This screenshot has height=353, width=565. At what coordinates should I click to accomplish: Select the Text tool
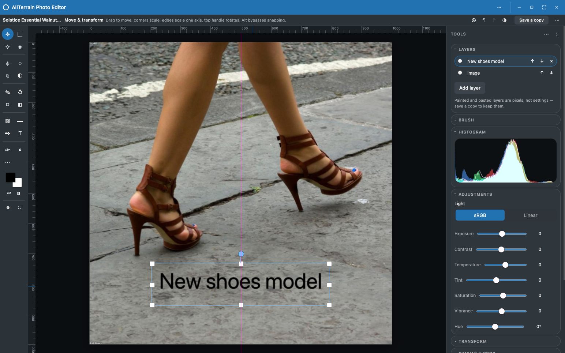coord(20,134)
